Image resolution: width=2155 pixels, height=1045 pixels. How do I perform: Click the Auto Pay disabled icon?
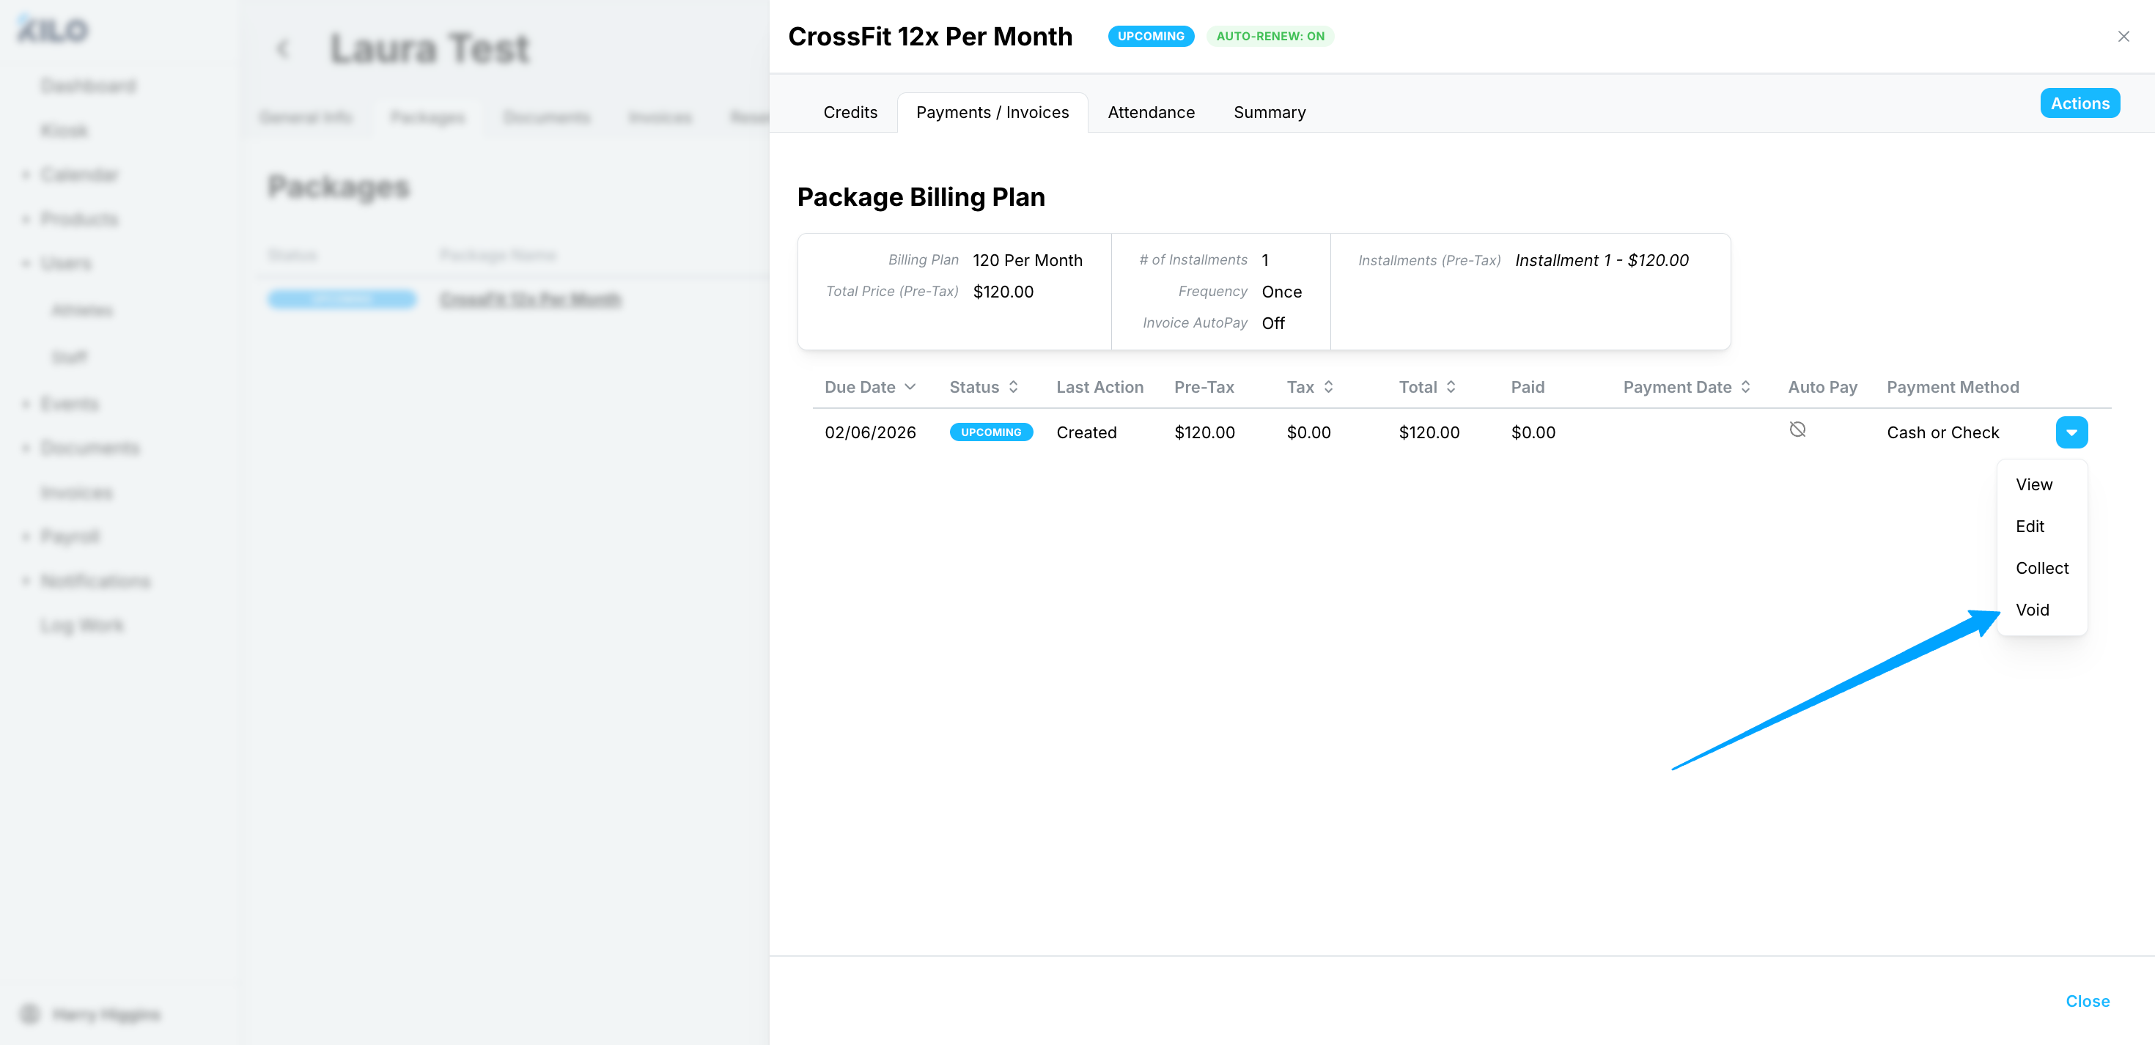[1797, 430]
